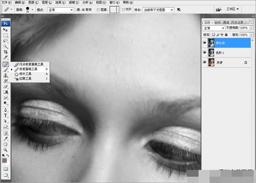Select the Crop tool
The height and width of the screenshot is (183, 256).
point(6,52)
